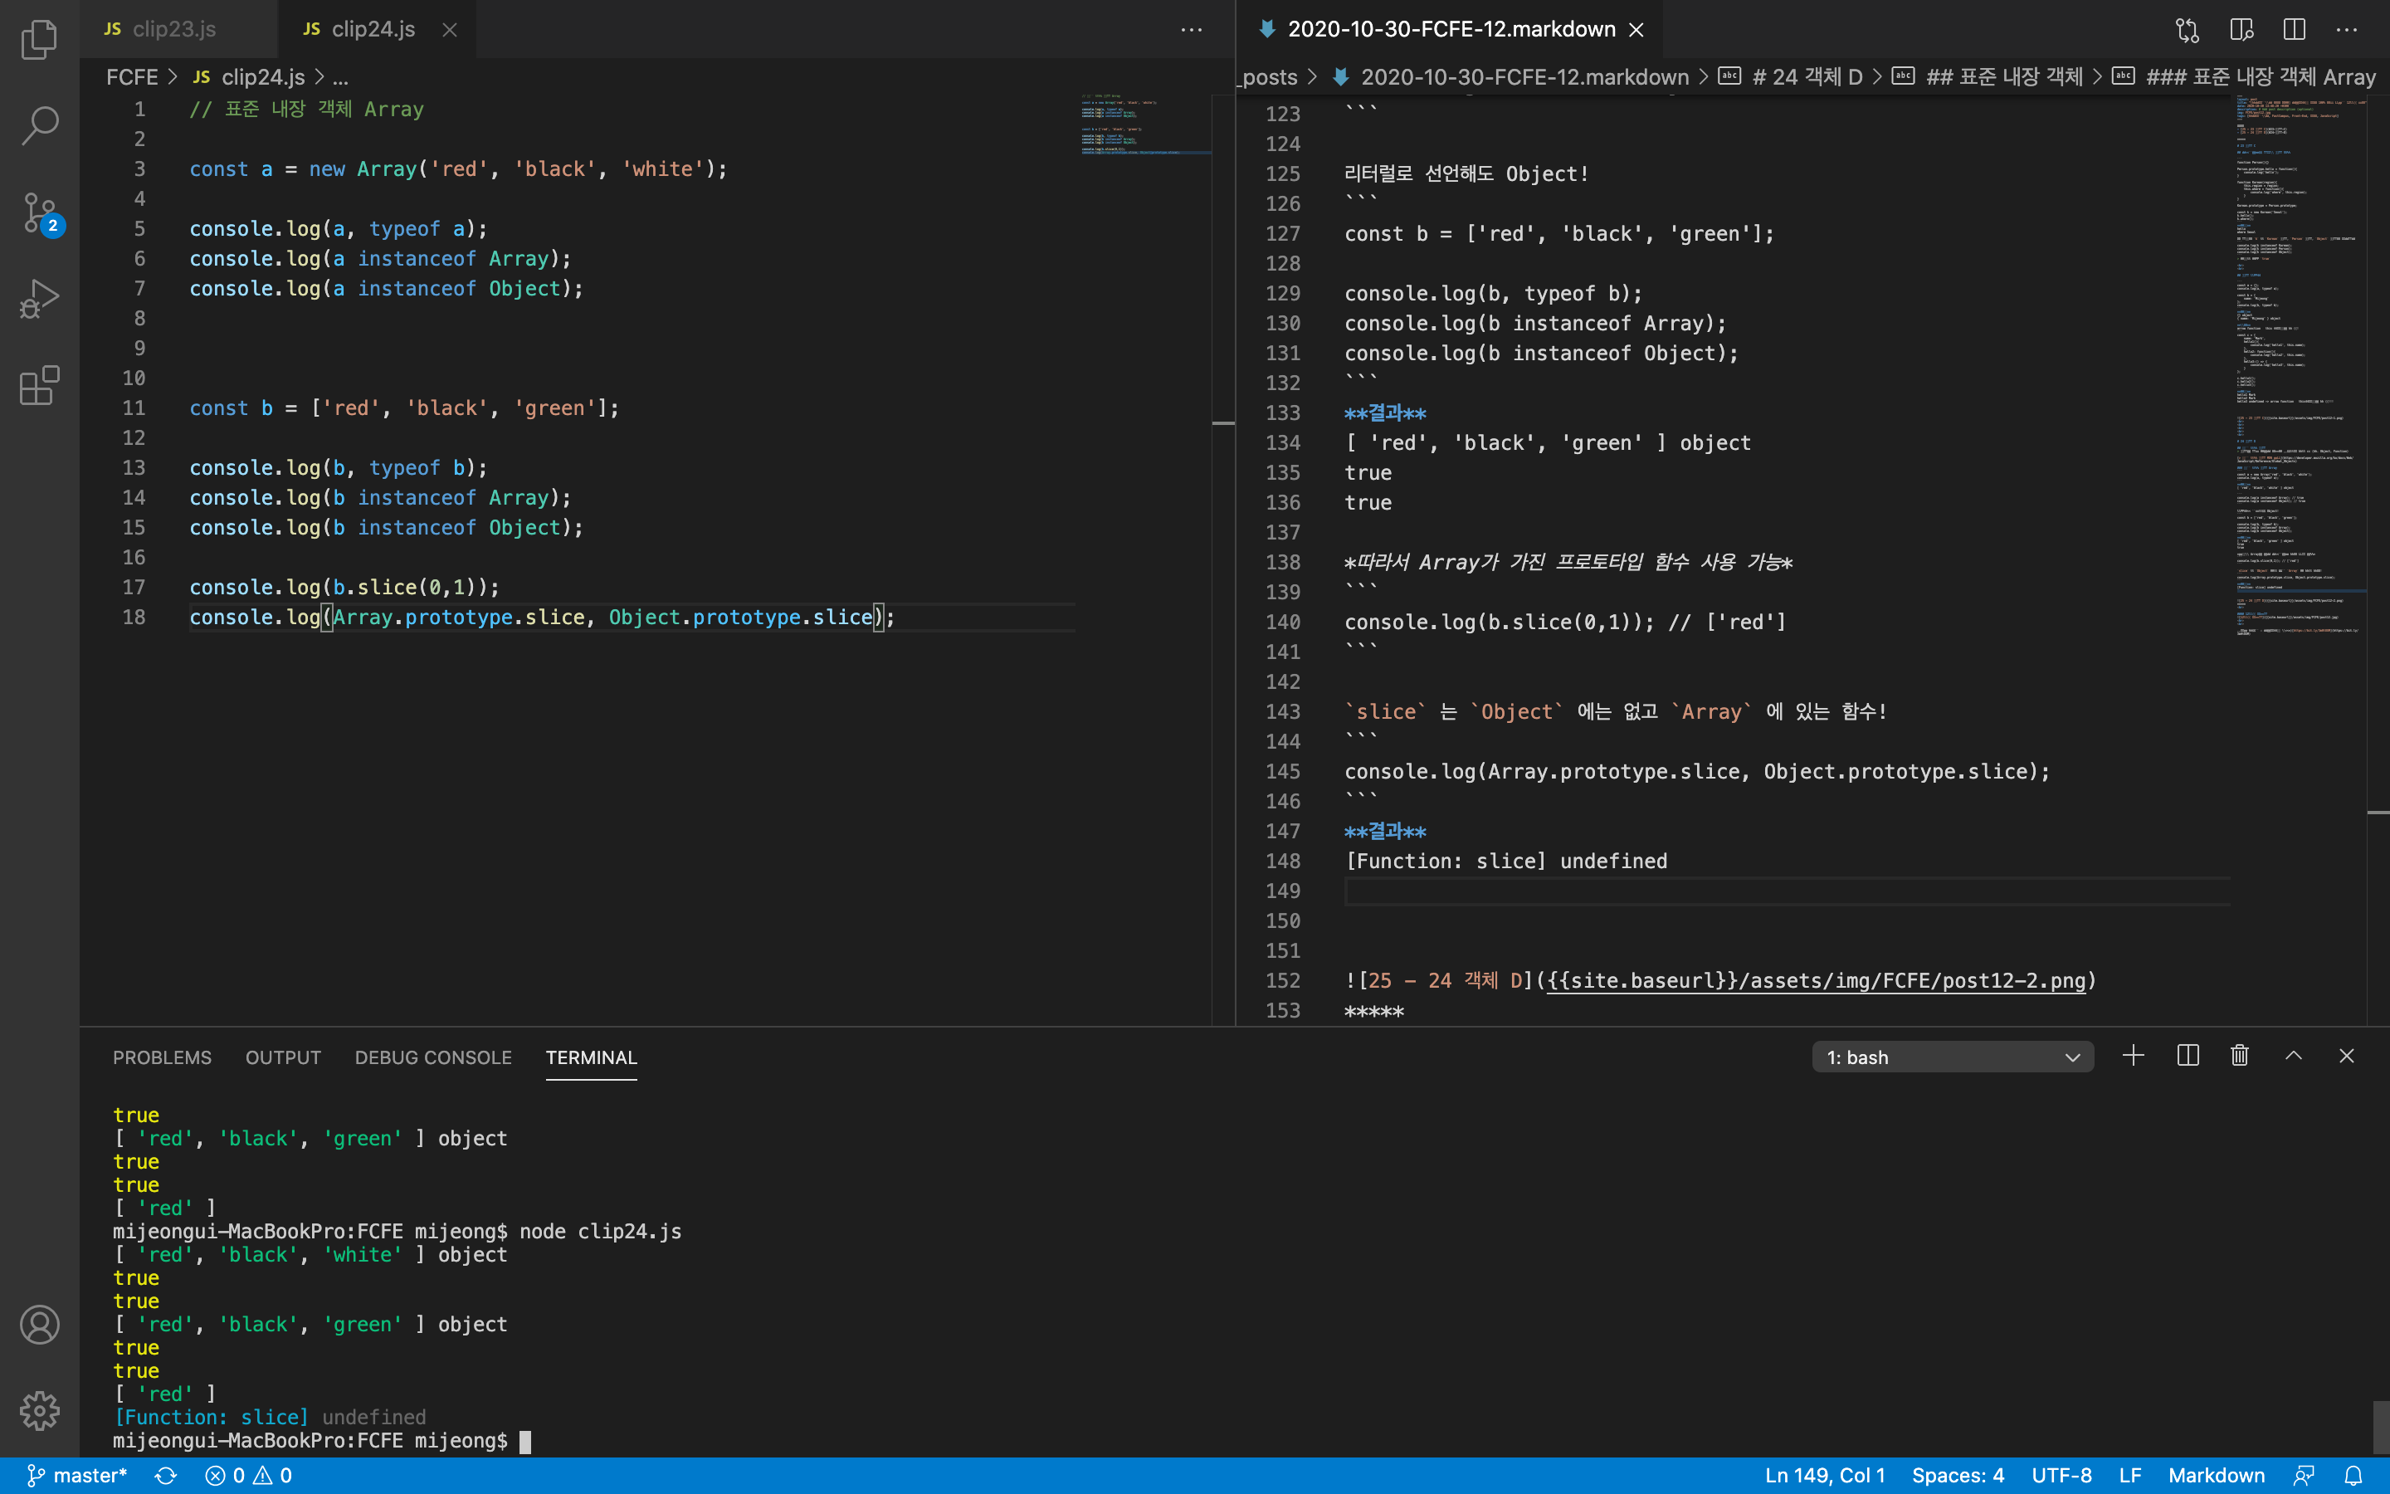Open the Extensions view
Image resolution: width=2390 pixels, height=1494 pixels.
click(40, 385)
